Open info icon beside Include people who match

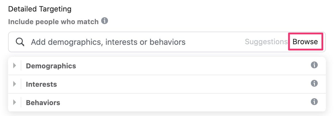[x=105, y=21]
